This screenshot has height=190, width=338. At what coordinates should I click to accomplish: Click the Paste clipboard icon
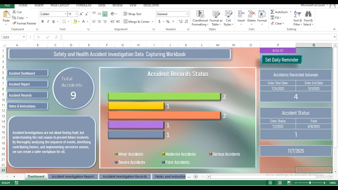(6, 14)
